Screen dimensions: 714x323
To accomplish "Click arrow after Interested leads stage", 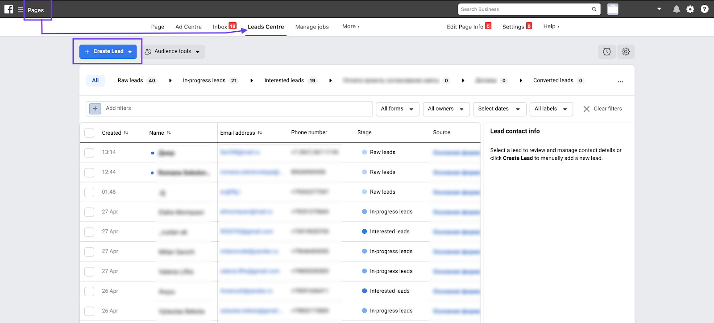I will [x=330, y=81].
